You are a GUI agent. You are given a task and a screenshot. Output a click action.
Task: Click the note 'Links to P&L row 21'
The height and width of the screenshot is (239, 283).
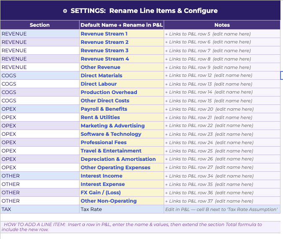point(222,117)
